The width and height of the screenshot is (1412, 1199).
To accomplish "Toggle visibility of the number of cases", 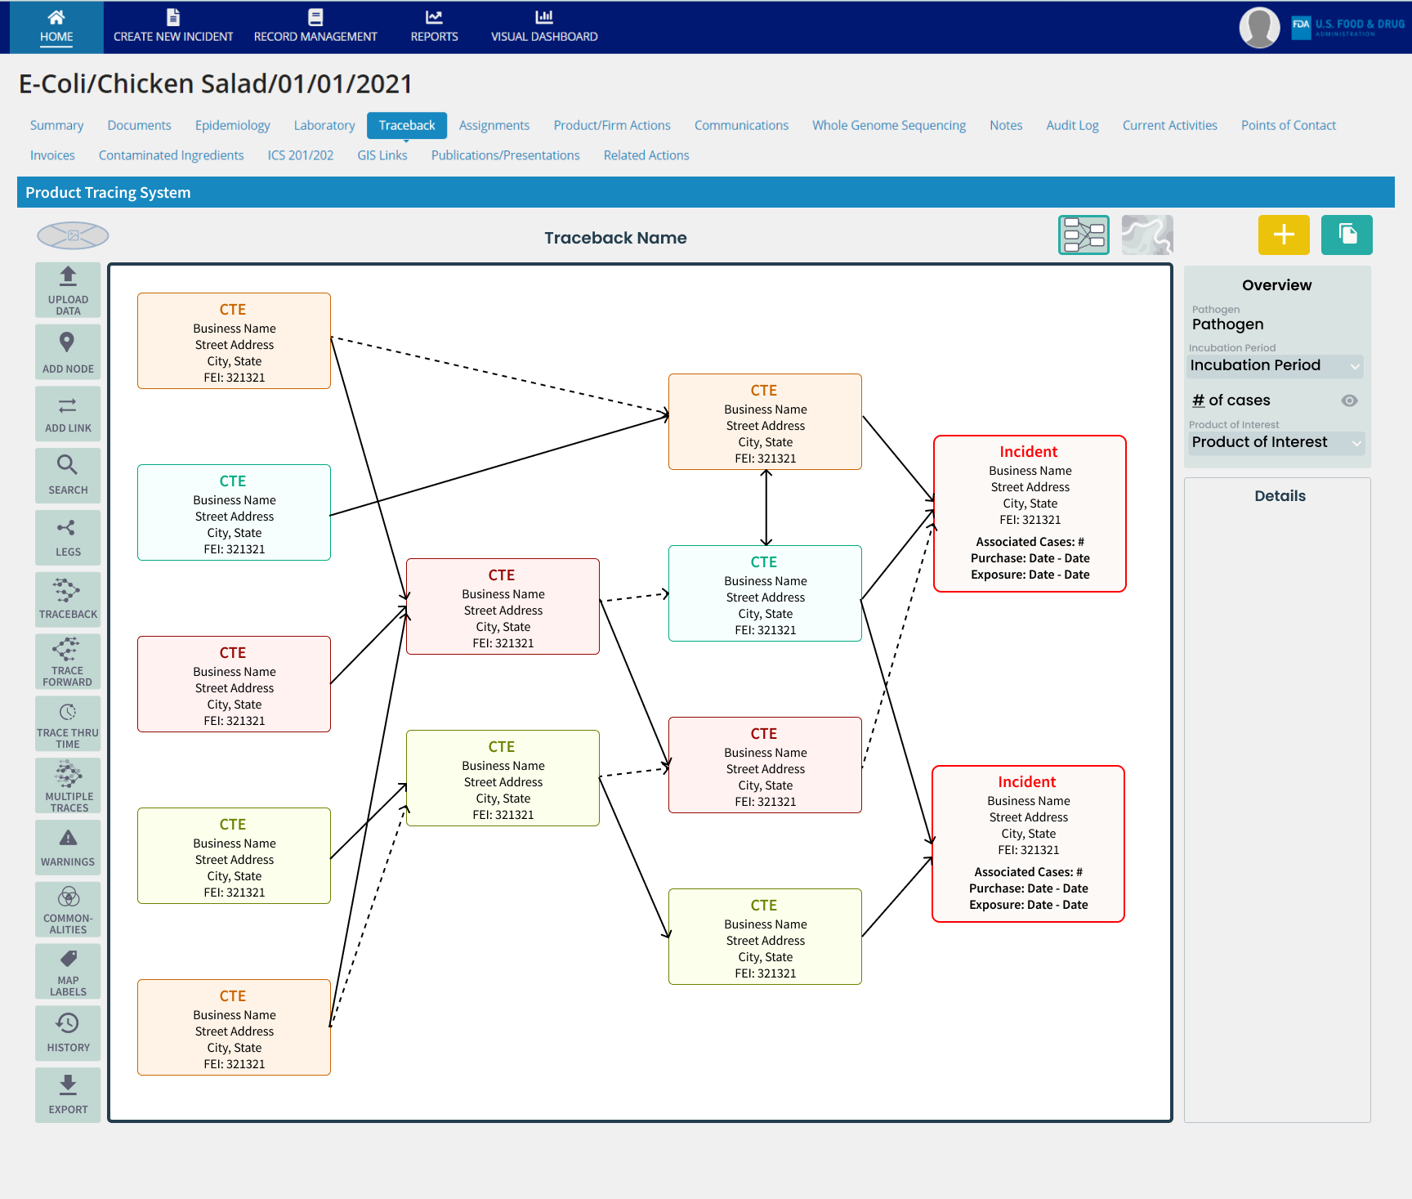I will (x=1349, y=400).
